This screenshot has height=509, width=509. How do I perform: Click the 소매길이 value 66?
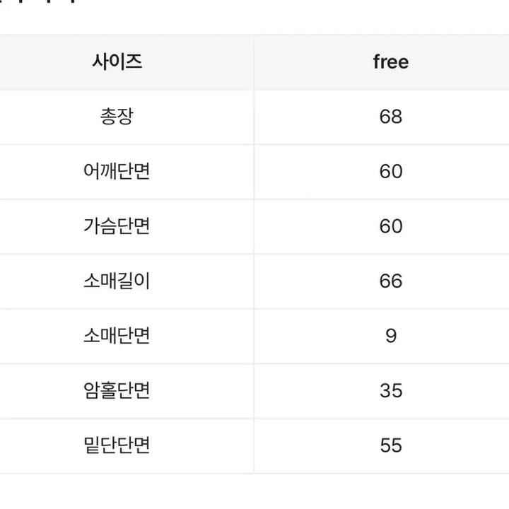click(390, 281)
